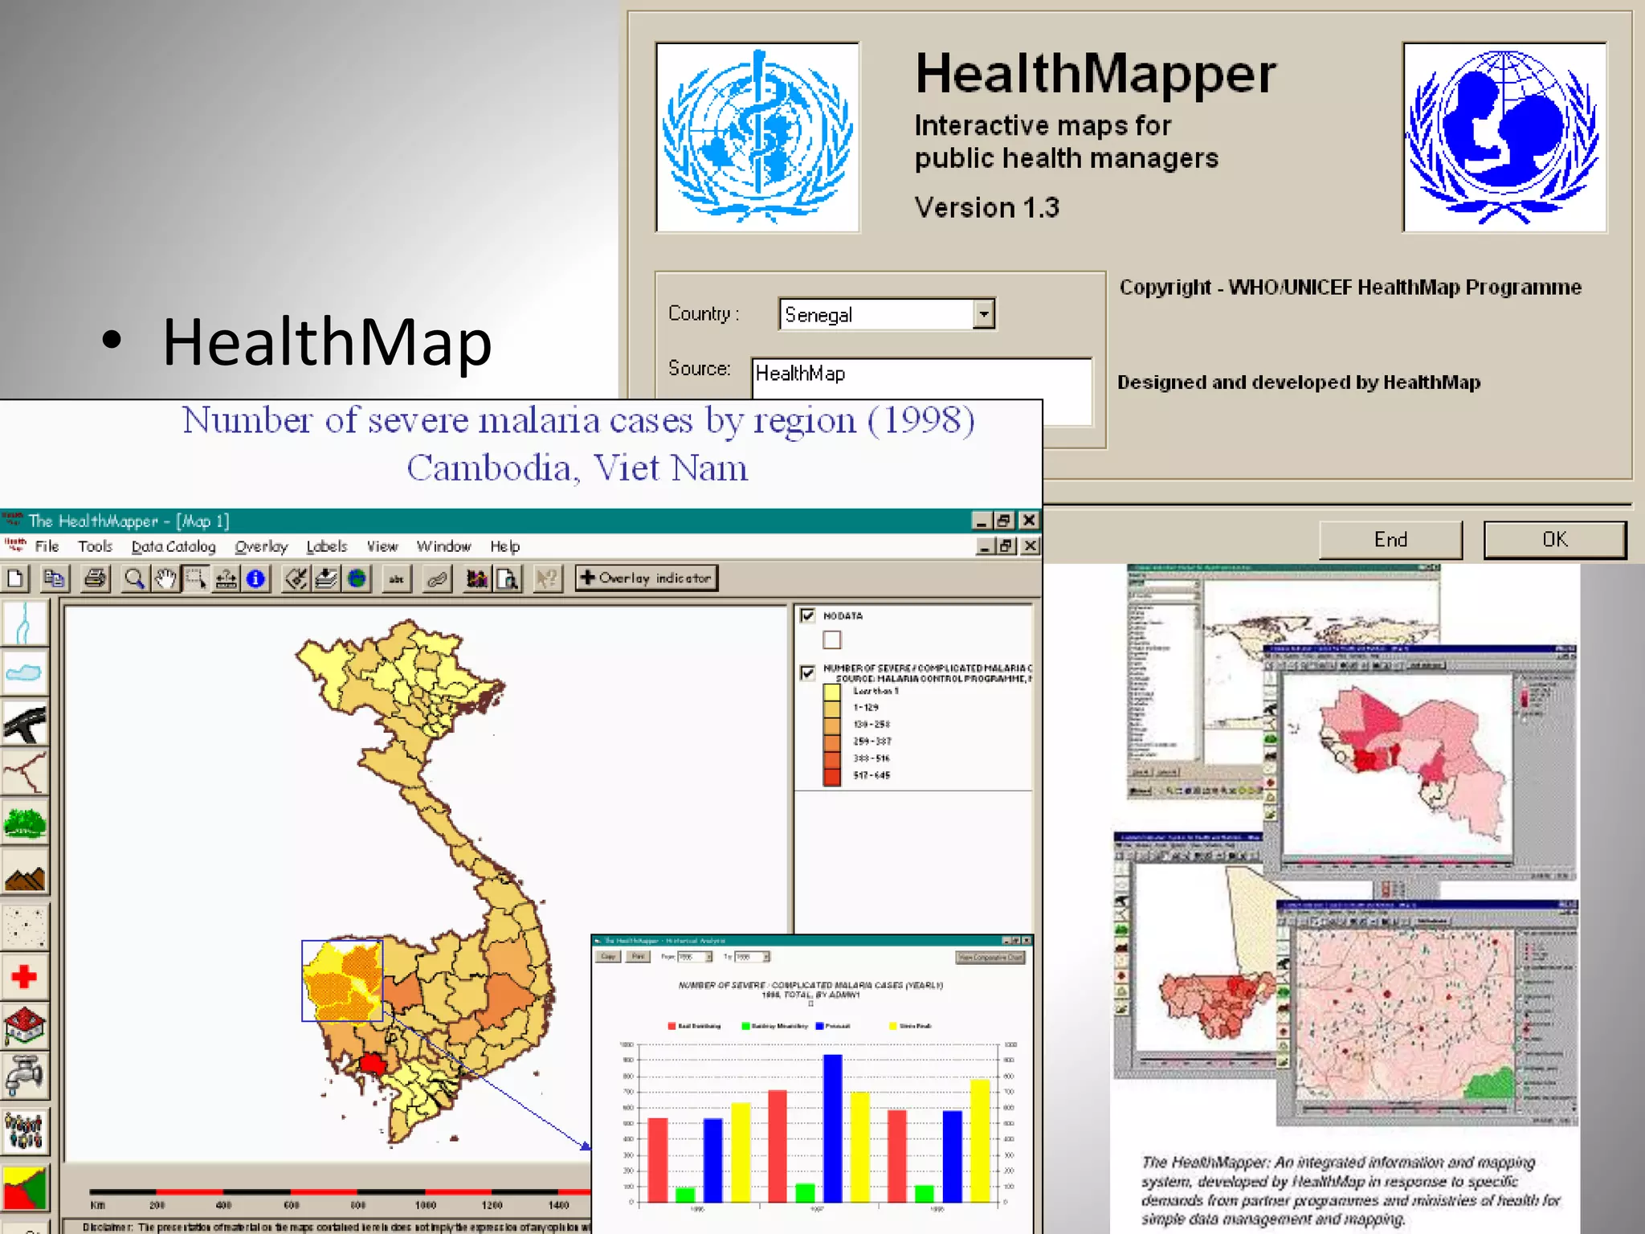1645x1234 pixels.
Task: Click the blue Information tool icon
Action: (x=255, y=578)
